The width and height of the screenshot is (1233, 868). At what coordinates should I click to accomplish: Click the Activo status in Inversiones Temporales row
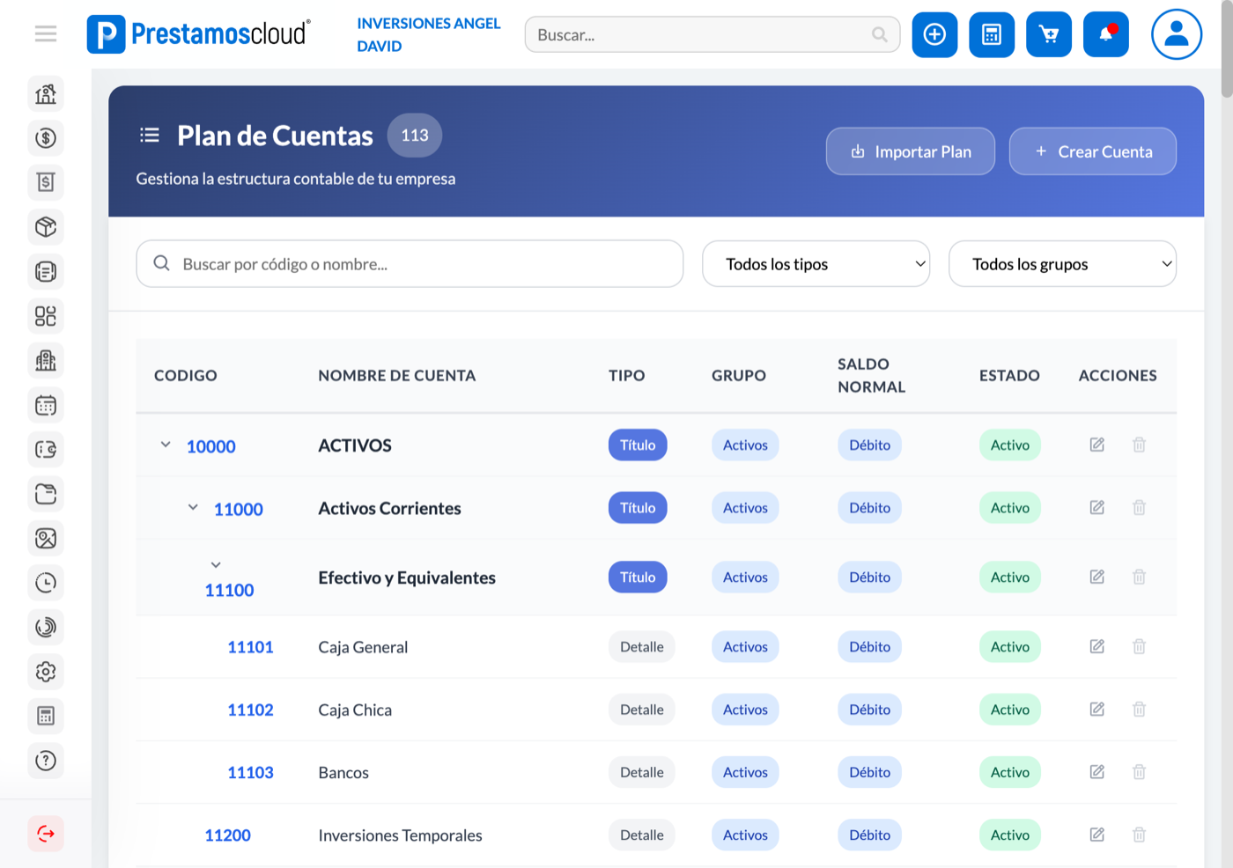1010,835
